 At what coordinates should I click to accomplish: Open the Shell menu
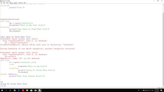click(x=7, y=3)
